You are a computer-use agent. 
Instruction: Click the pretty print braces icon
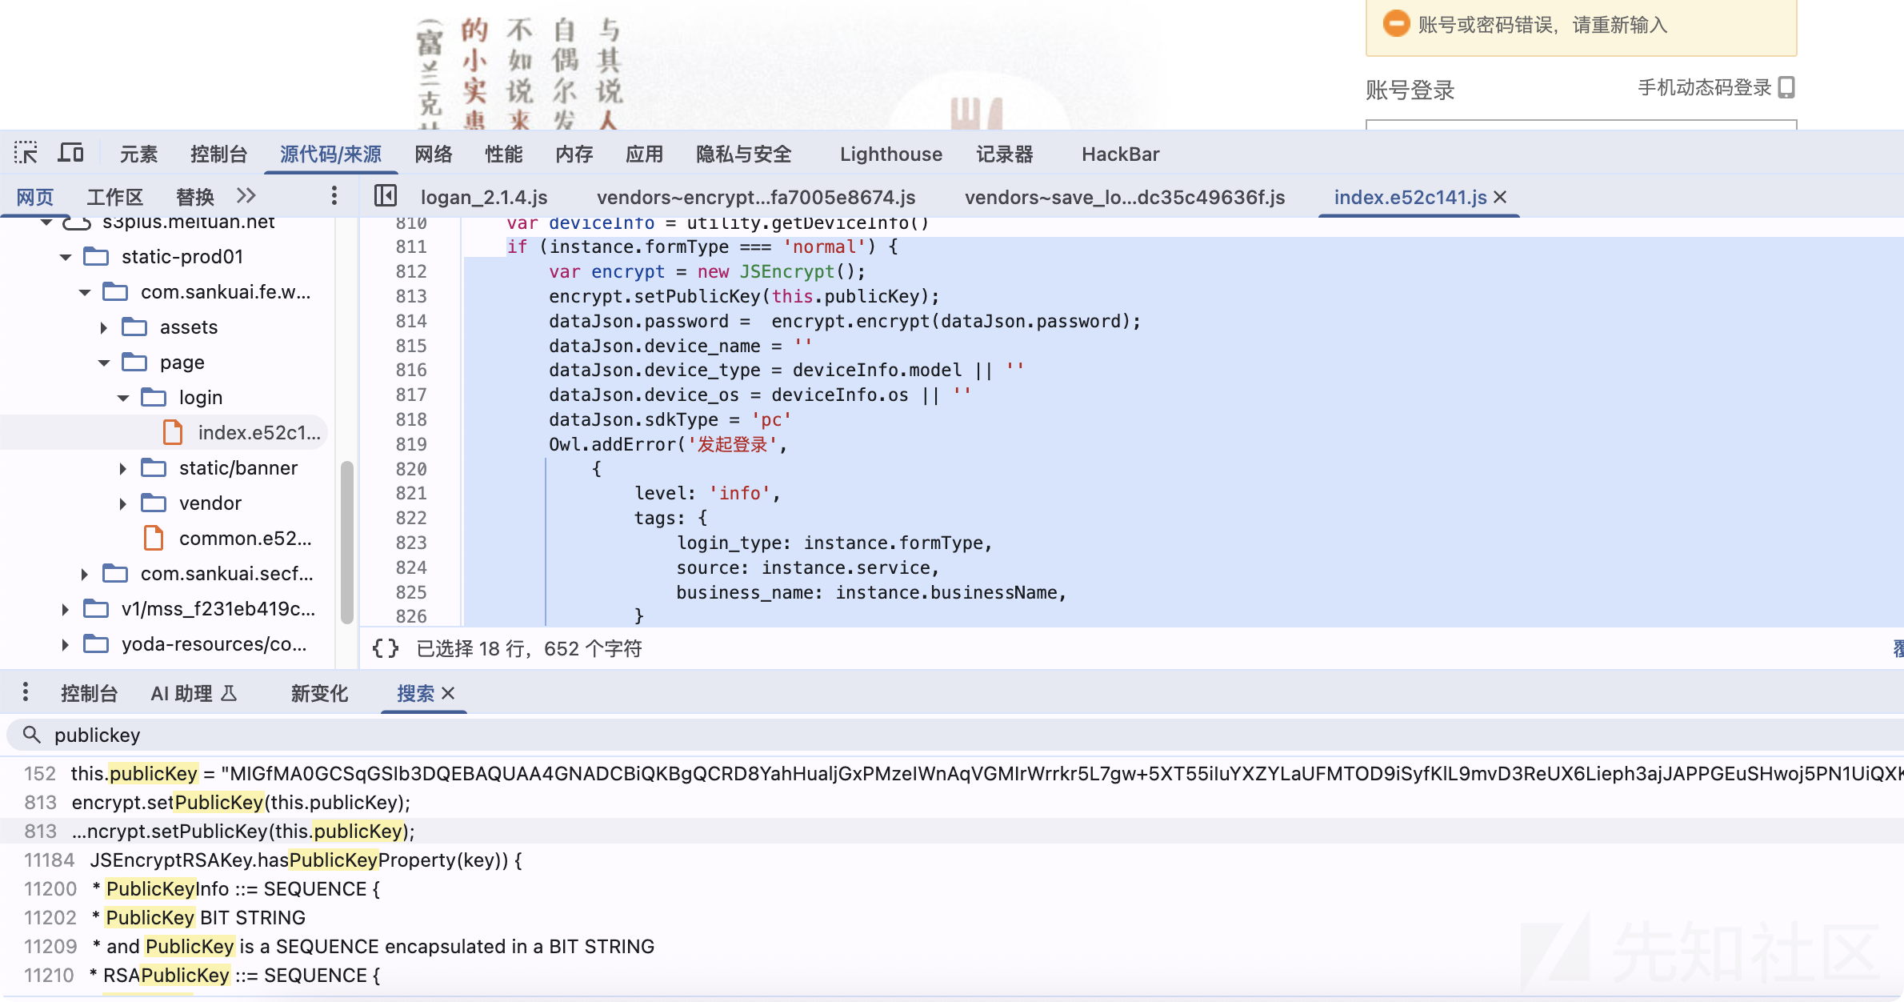386,648
